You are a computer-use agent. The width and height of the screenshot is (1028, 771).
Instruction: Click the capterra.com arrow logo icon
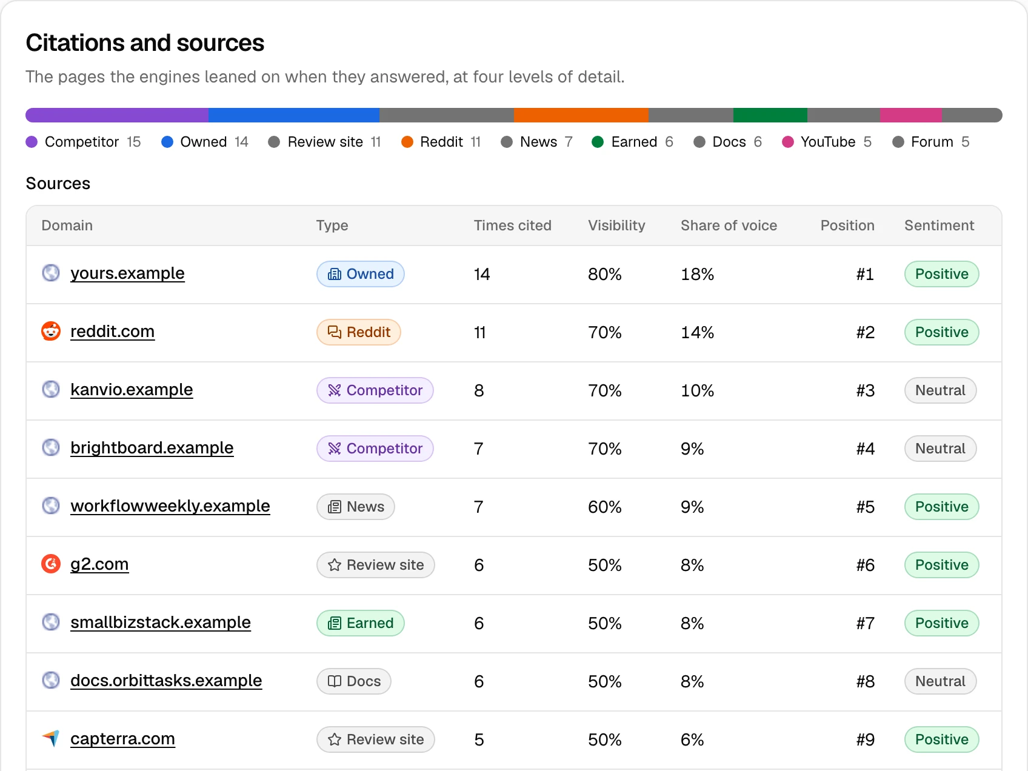(x=51, y=738)
